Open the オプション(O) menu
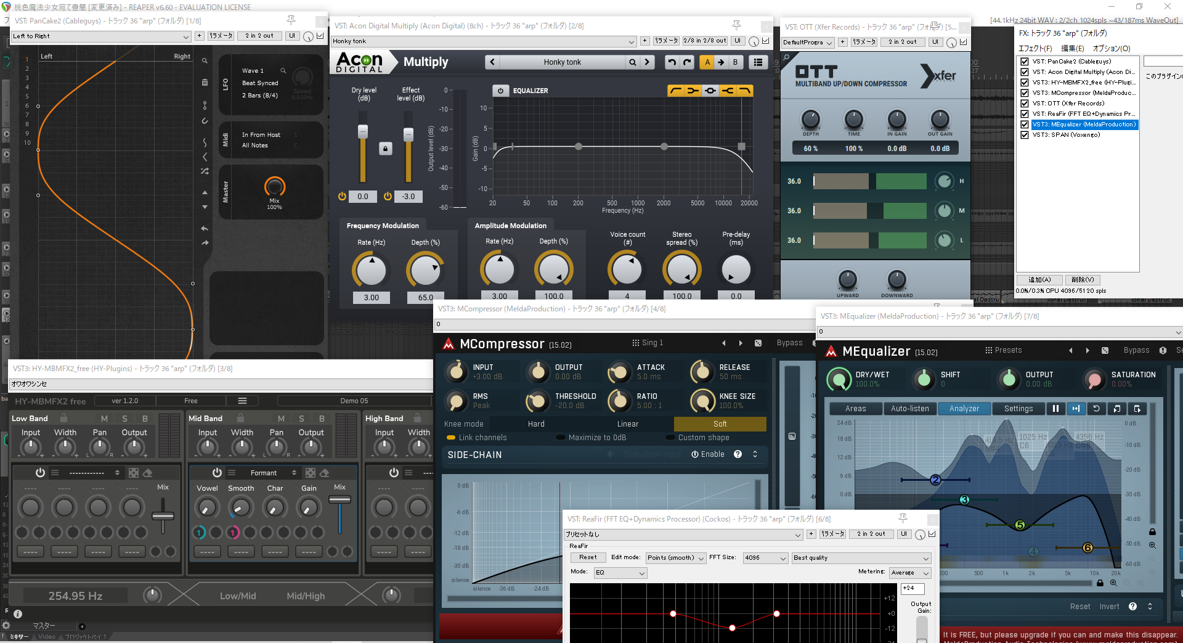This screenshot has width=1183, height=643. 1112,48
